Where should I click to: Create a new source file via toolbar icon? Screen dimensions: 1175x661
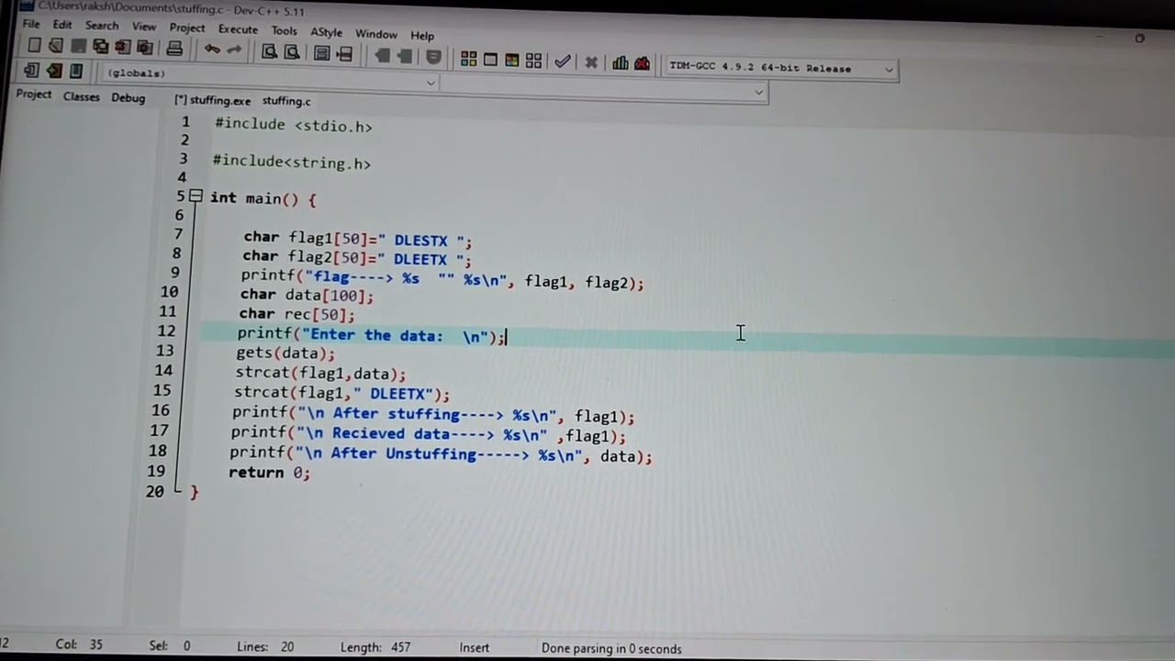coord(34,46)
